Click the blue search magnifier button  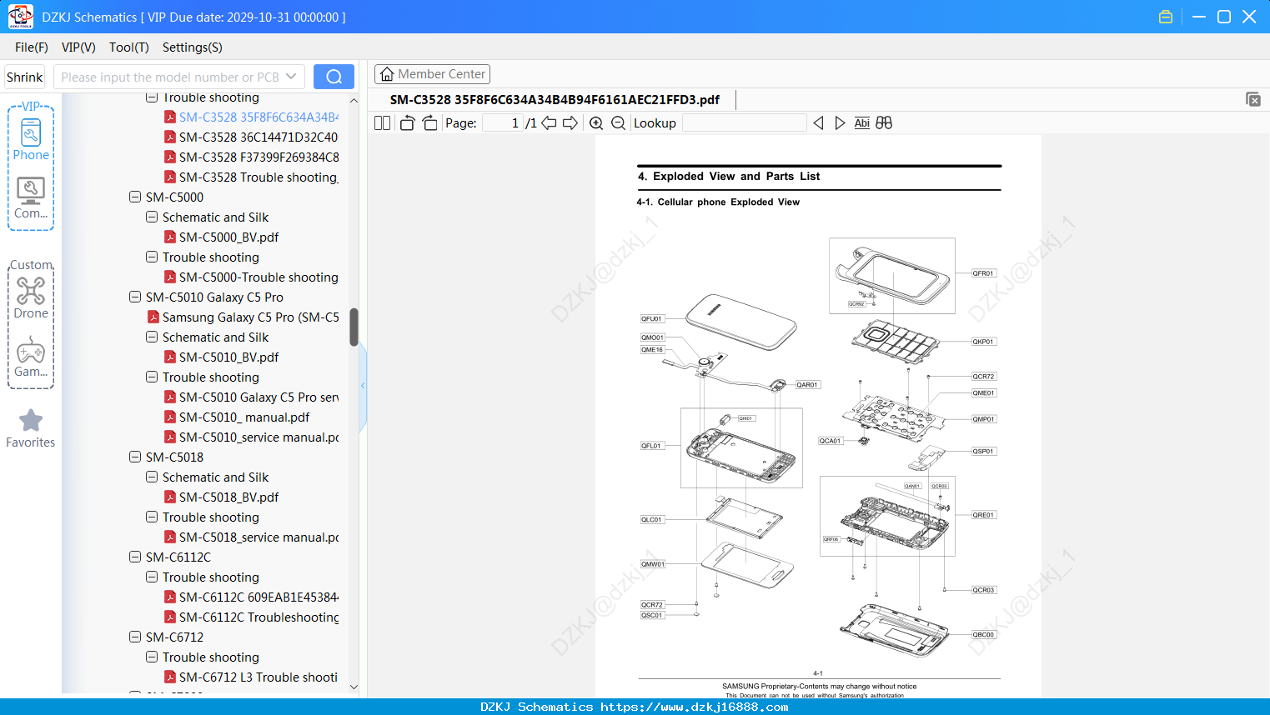tap(334, 77)
